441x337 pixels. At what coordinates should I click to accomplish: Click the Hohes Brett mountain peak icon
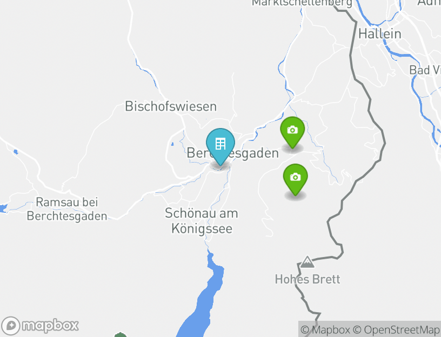pos(307,262)
